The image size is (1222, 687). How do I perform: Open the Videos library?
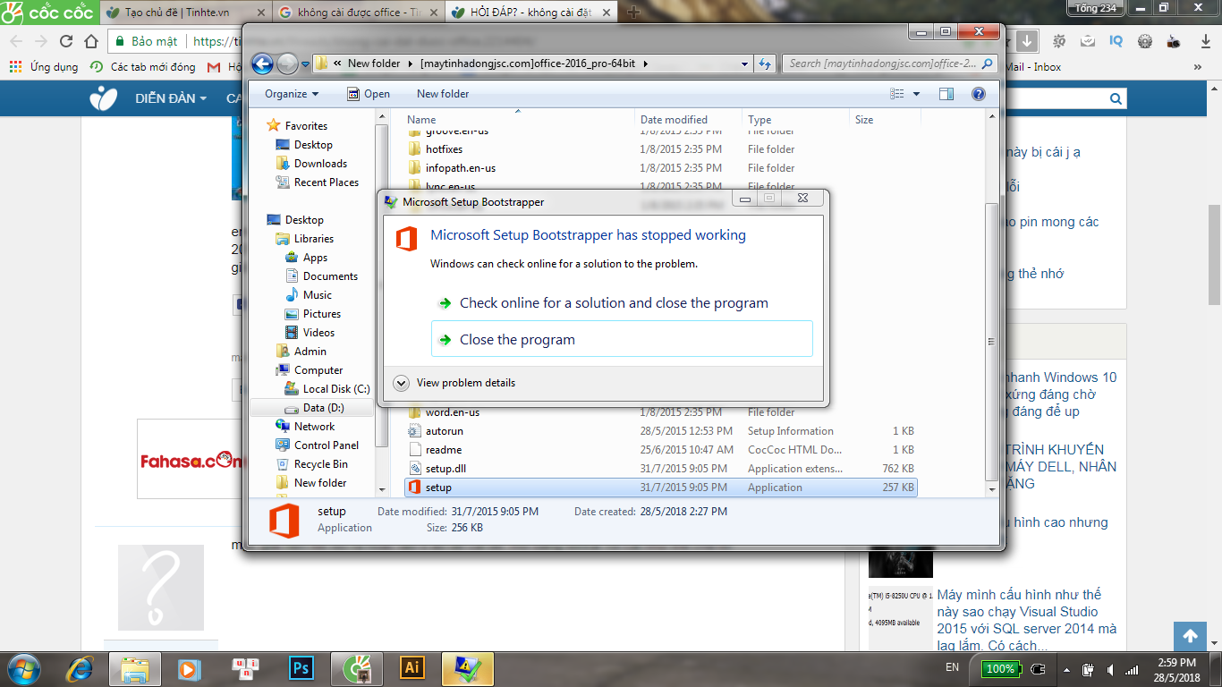[318, 333]
